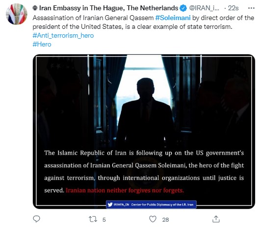Open the Iran Embassy in The Hague display name

click(x=108, y=8)
